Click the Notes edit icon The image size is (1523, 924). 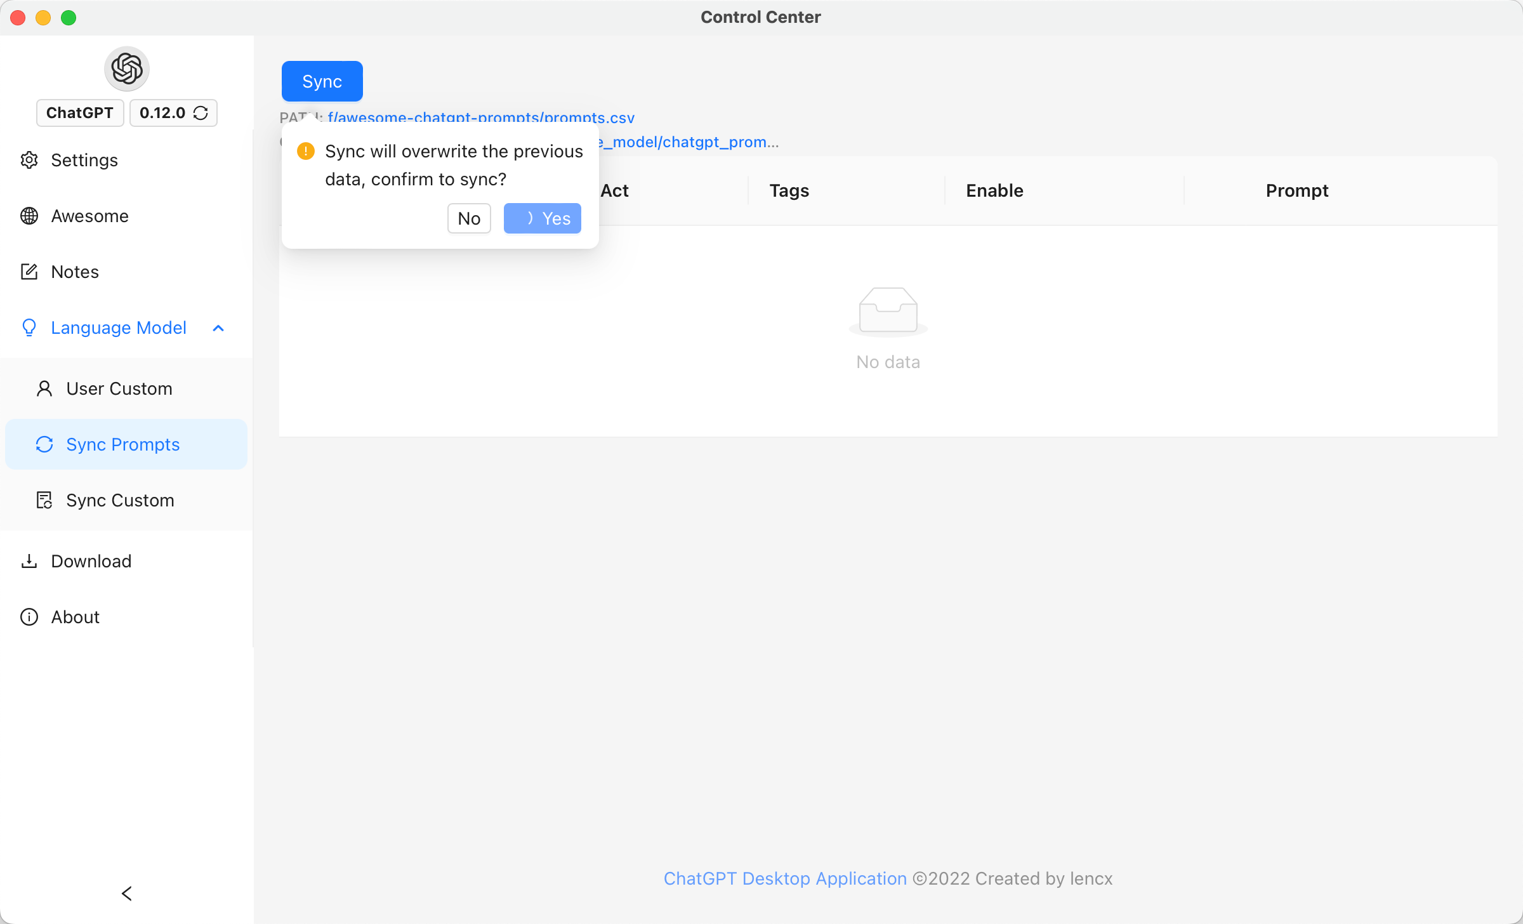click(x=29, y=272)
